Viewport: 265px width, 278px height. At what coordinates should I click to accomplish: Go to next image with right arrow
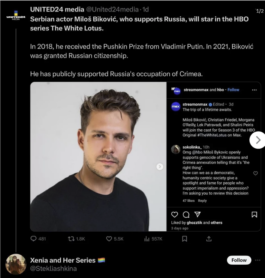258,140
